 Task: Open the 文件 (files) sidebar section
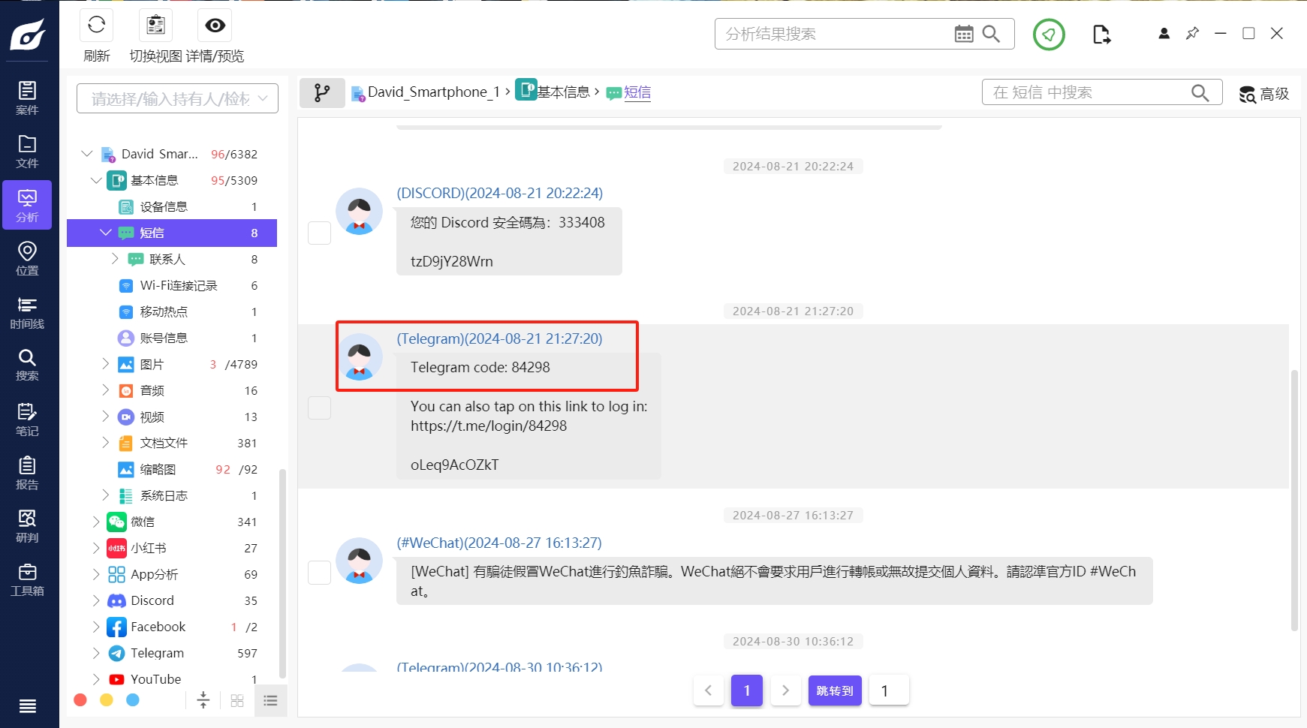tap(27, 152)
